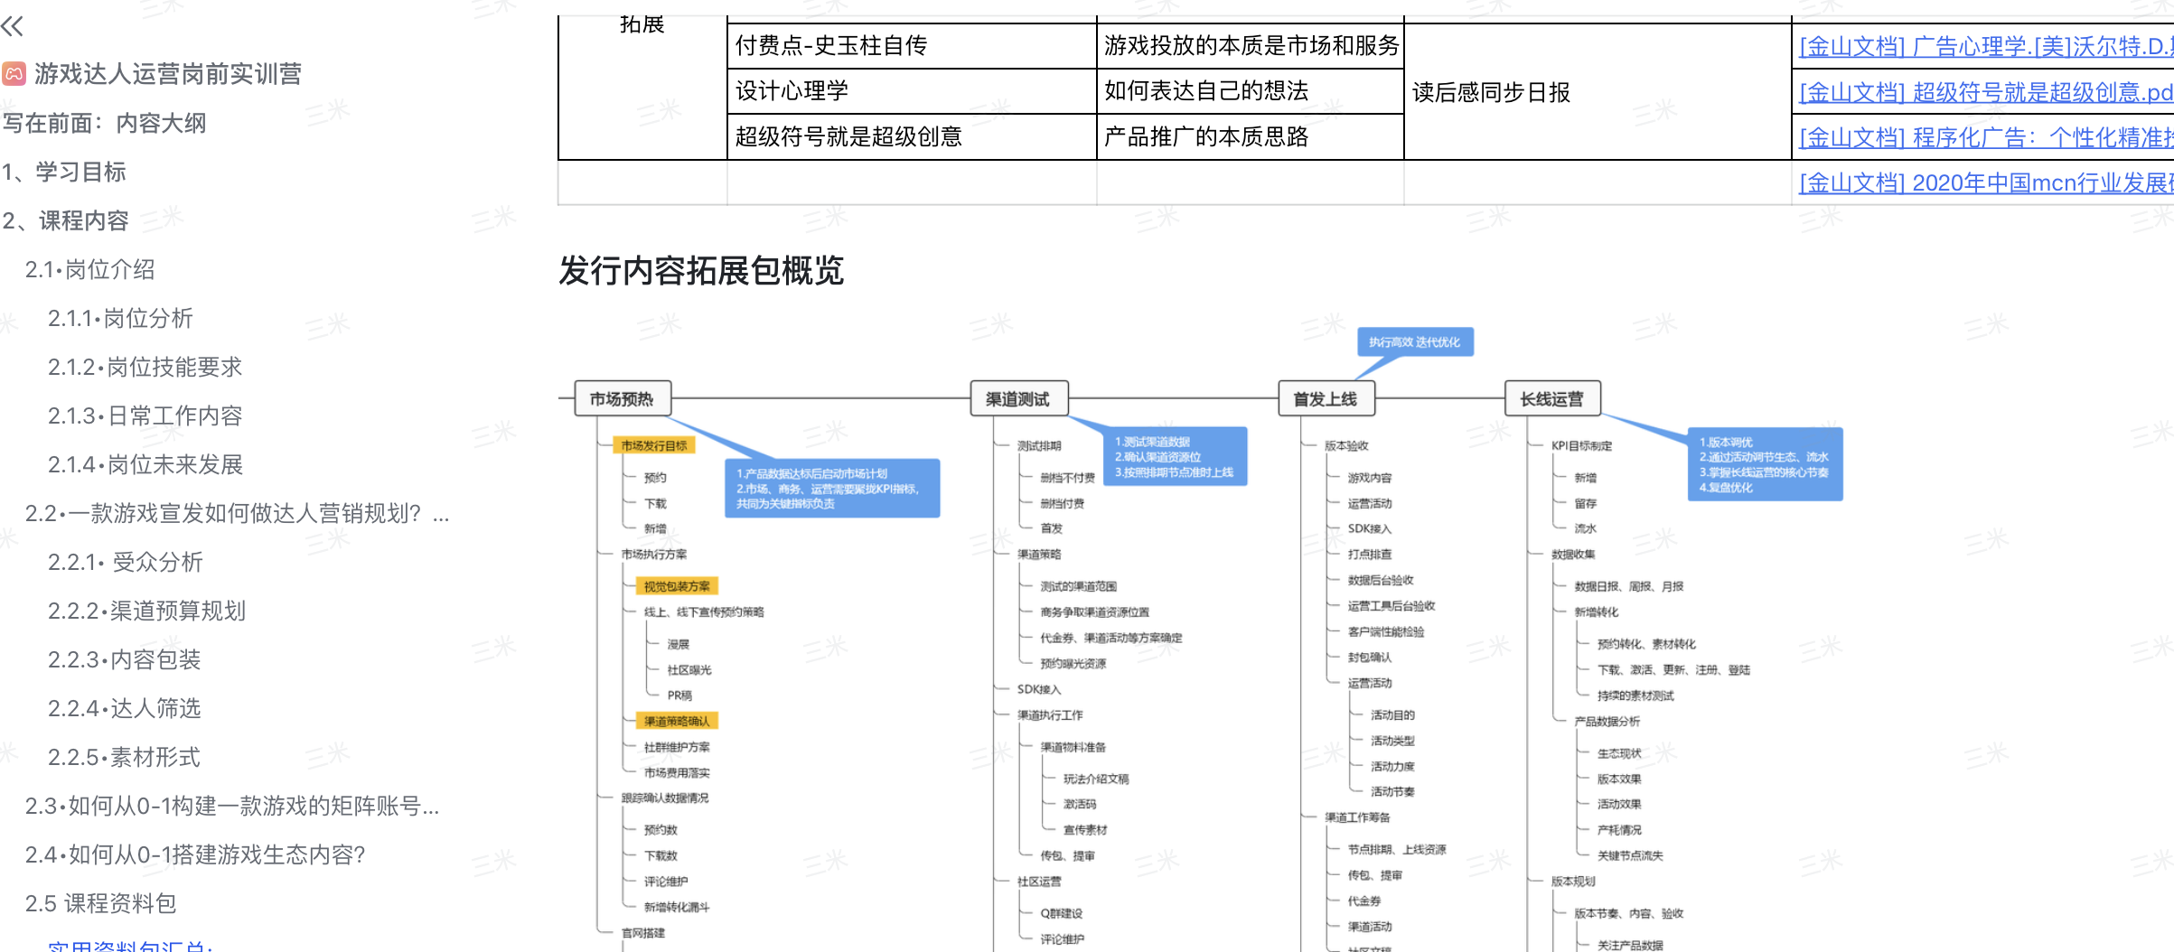Open the 程序化广告 金山文档 link
2174x952 pixels.
click(x=1984, y=137)
